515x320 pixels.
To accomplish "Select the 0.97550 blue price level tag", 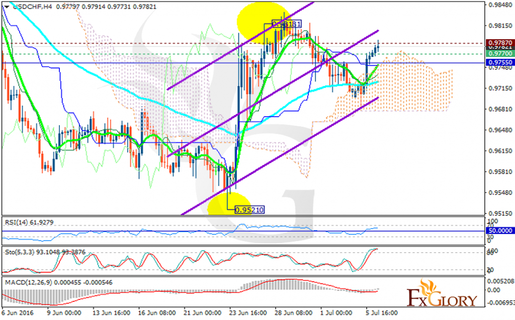I will [x=500, y=62].
